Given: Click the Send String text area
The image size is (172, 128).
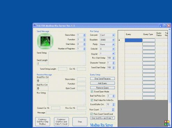Looking at the screenshot, I should 67,58.
